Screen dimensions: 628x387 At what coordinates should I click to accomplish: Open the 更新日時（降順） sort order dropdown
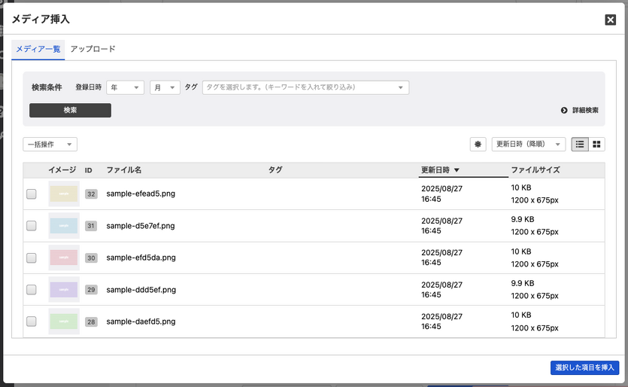point(528,144)
